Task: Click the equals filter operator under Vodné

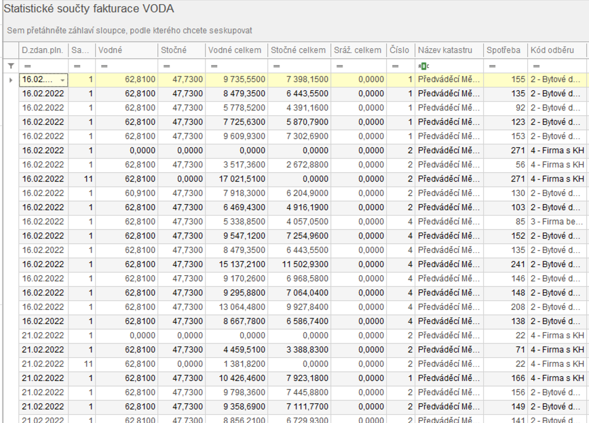Action: point(104,66)
